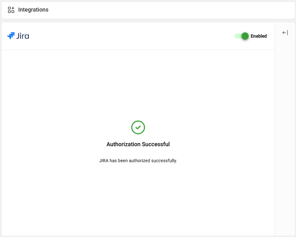Select the Authorization Successful heading
The image size is (296, 237).
[x=138, y=144]
